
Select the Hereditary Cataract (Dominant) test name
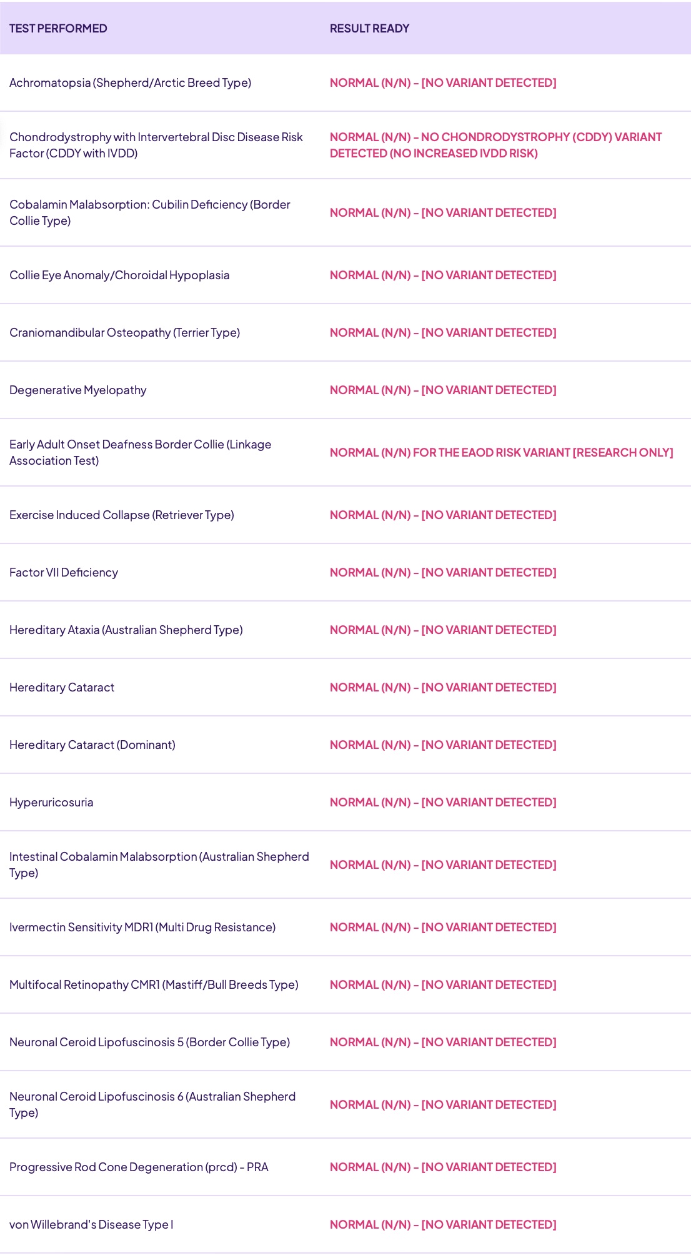click(x=92, y=745)
